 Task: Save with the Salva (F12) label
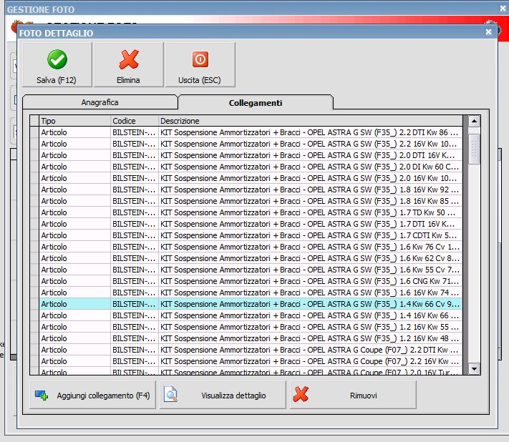coord(56,80)
